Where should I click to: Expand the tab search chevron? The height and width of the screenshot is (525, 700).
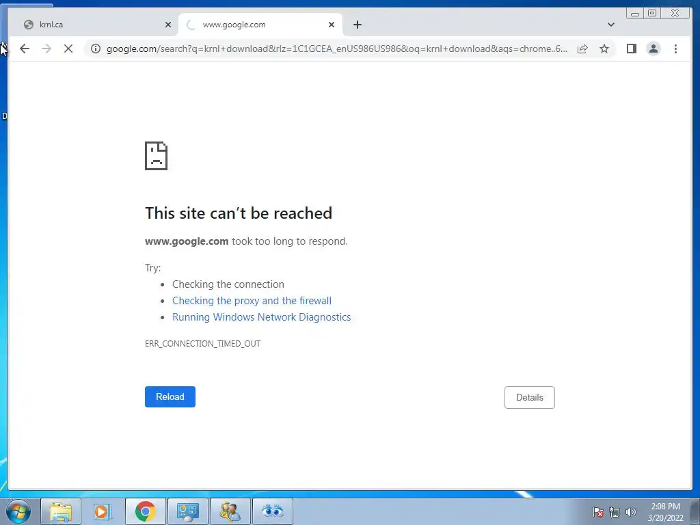tap(611, 25)
